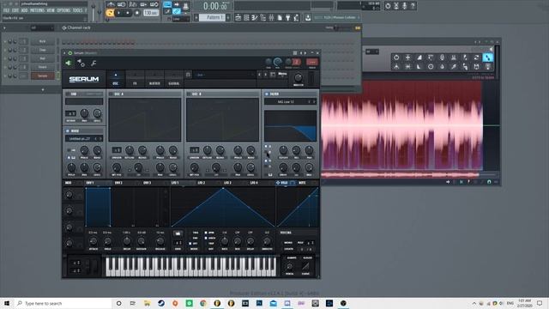Image resolution: width=549 pixels, height=309 pixels.
Task: Click the LFO RATE knob
Action: click(225, 241)
